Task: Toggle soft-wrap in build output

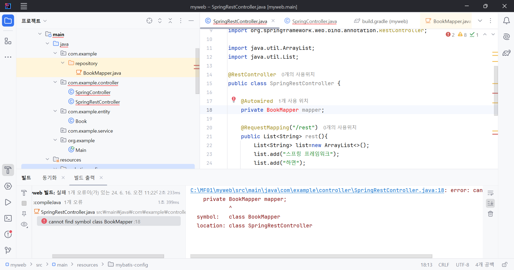Action: coord(490,193)
